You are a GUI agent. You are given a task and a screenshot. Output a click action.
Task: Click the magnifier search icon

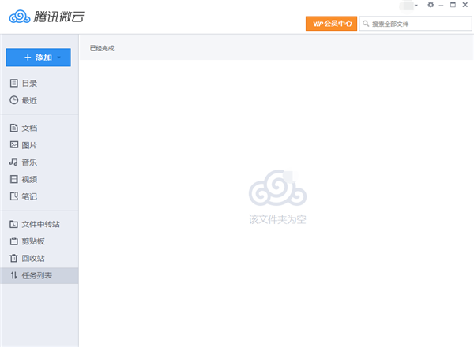point(366,24)
